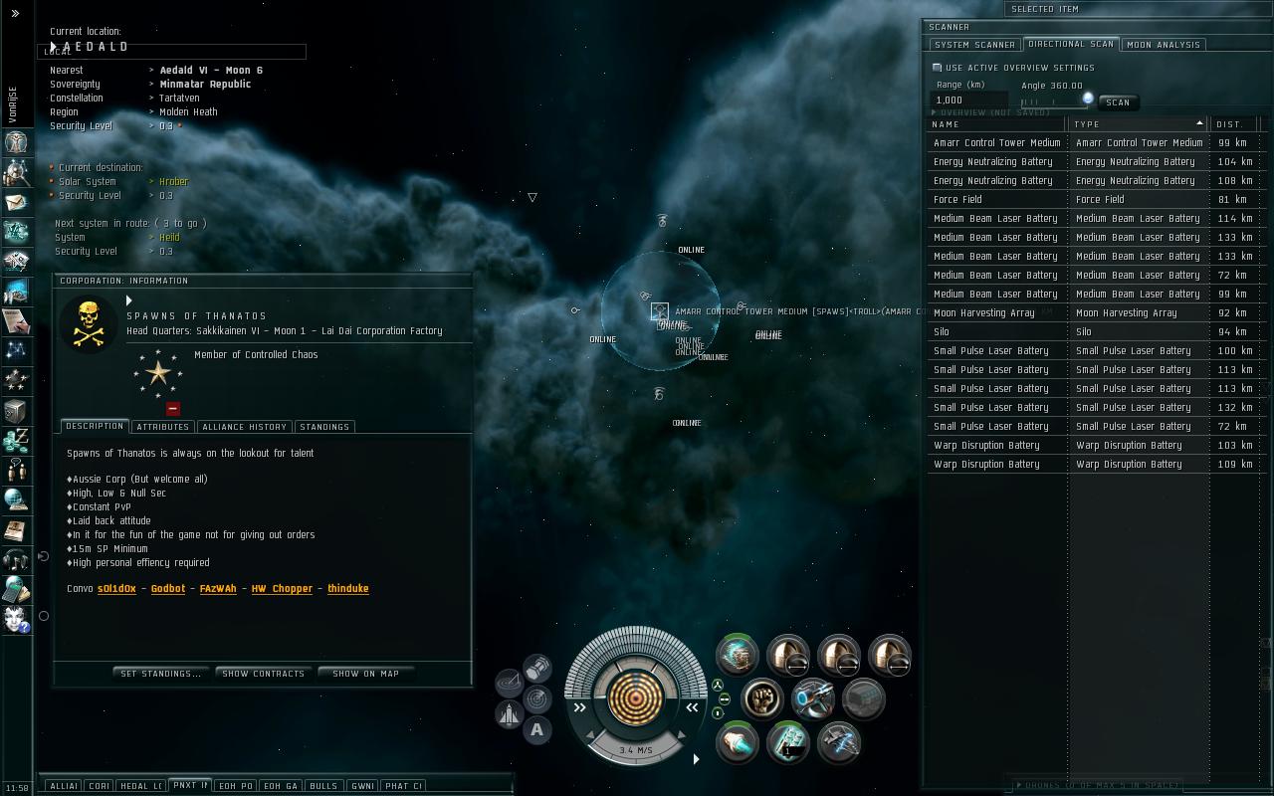Viewport: 1274px width, 796px height.
Task: Switch to the Attributes tab
Action: pos(162,427)
